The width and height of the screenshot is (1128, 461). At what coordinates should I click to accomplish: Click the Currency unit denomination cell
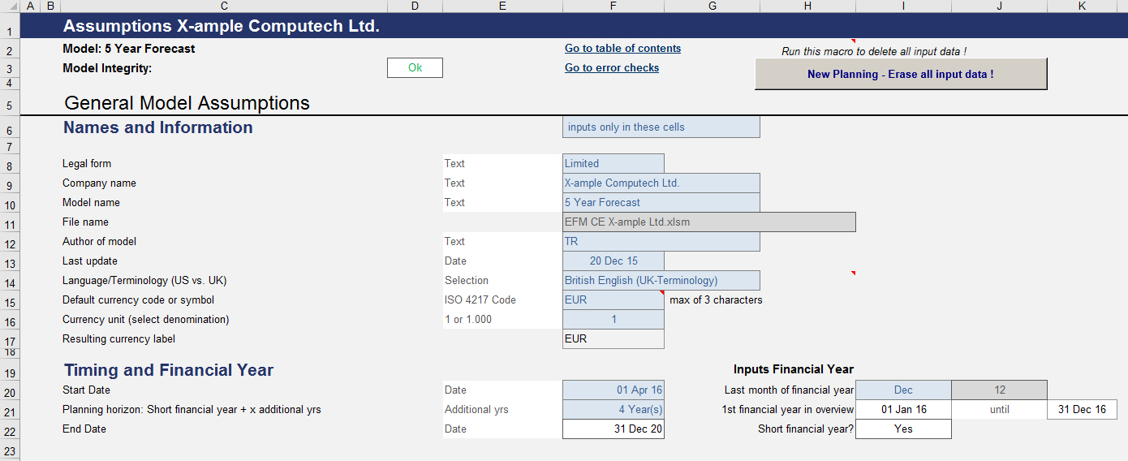pos(613,320)
